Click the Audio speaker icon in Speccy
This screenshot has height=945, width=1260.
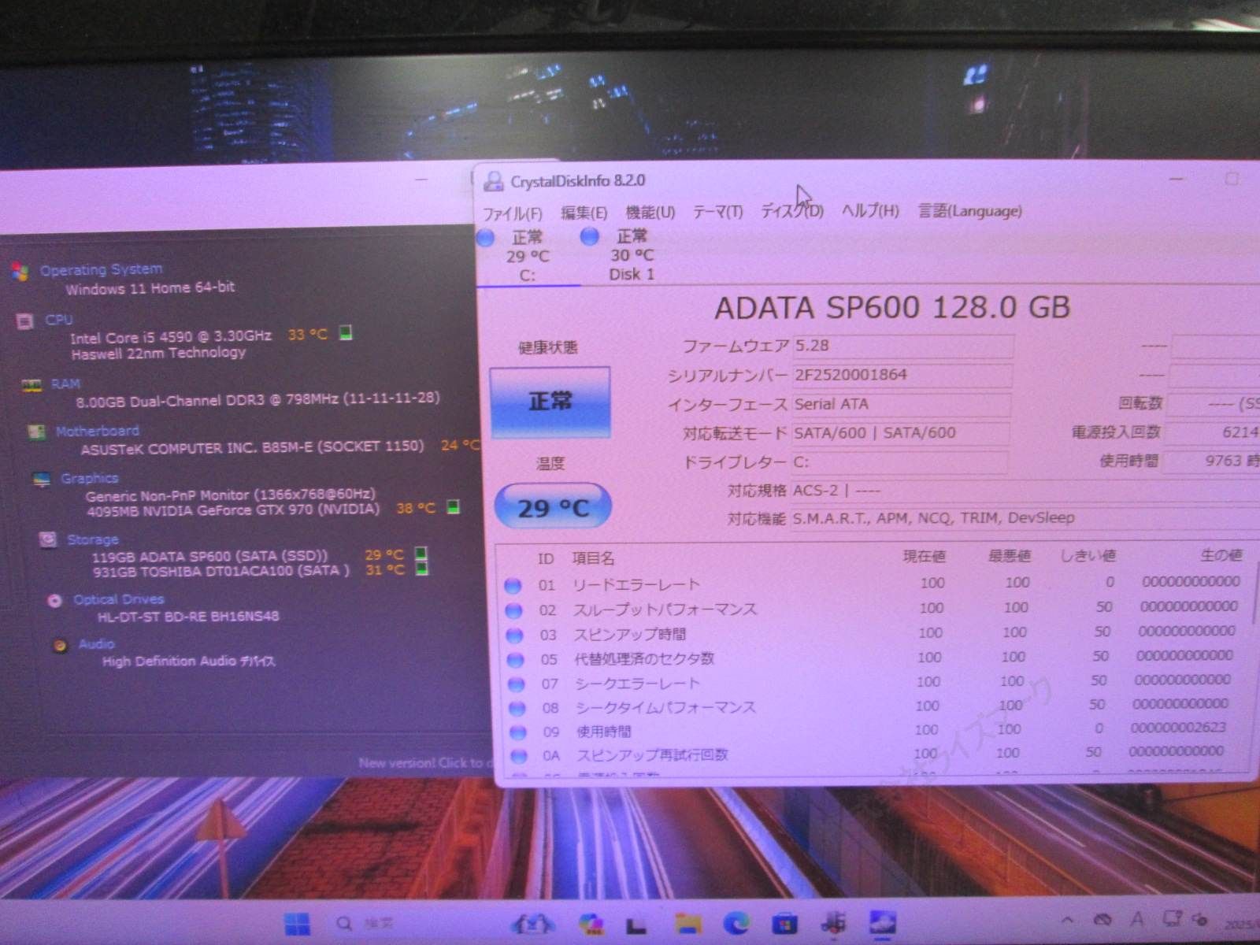click(x=60, y=646)
